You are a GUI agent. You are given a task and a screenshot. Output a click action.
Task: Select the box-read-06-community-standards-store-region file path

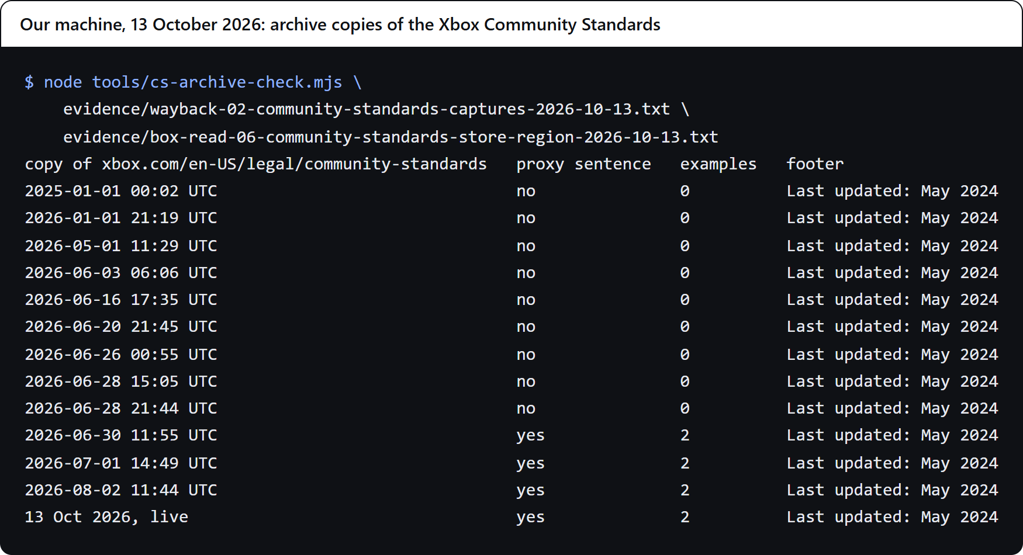coord(390,137)
